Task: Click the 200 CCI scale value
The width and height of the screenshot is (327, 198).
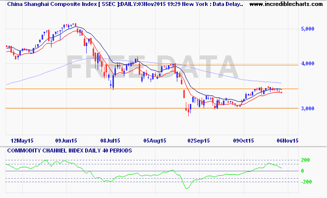Action: [x=306, y=160]
